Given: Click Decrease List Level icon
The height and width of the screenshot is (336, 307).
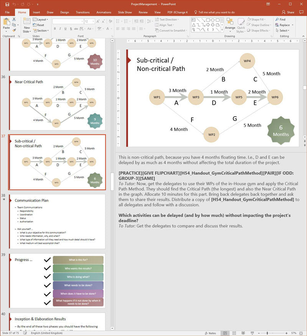Looking at the screenshot, I should (136, 21).
